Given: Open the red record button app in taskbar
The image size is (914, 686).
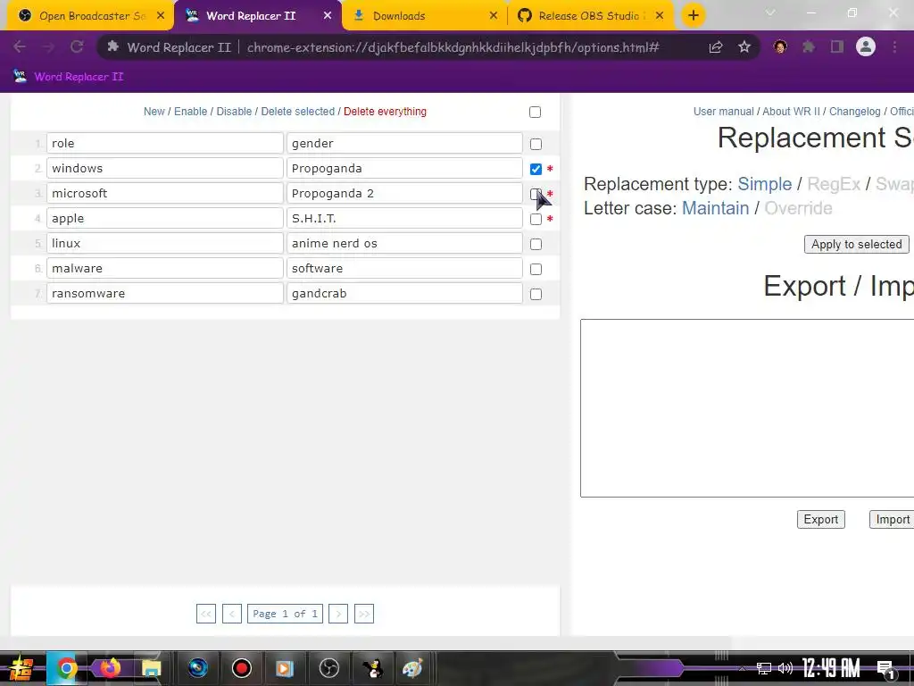Looking at the screenshot, I should (x=241, y=668).
